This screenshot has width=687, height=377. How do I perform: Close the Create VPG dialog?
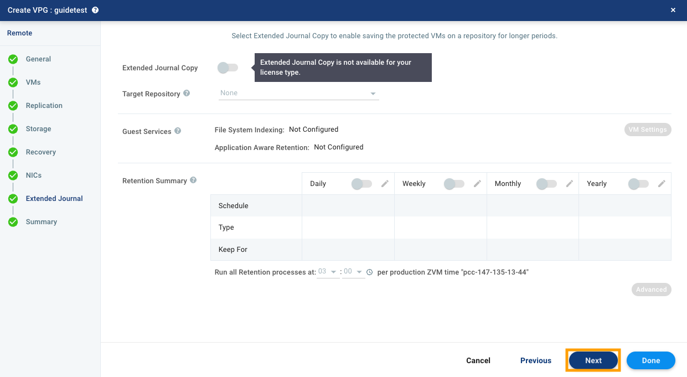673,10
